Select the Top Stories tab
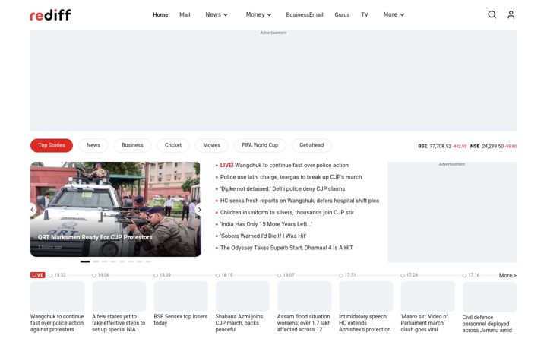The image size is (547, 342). click(x=52, y=145)
